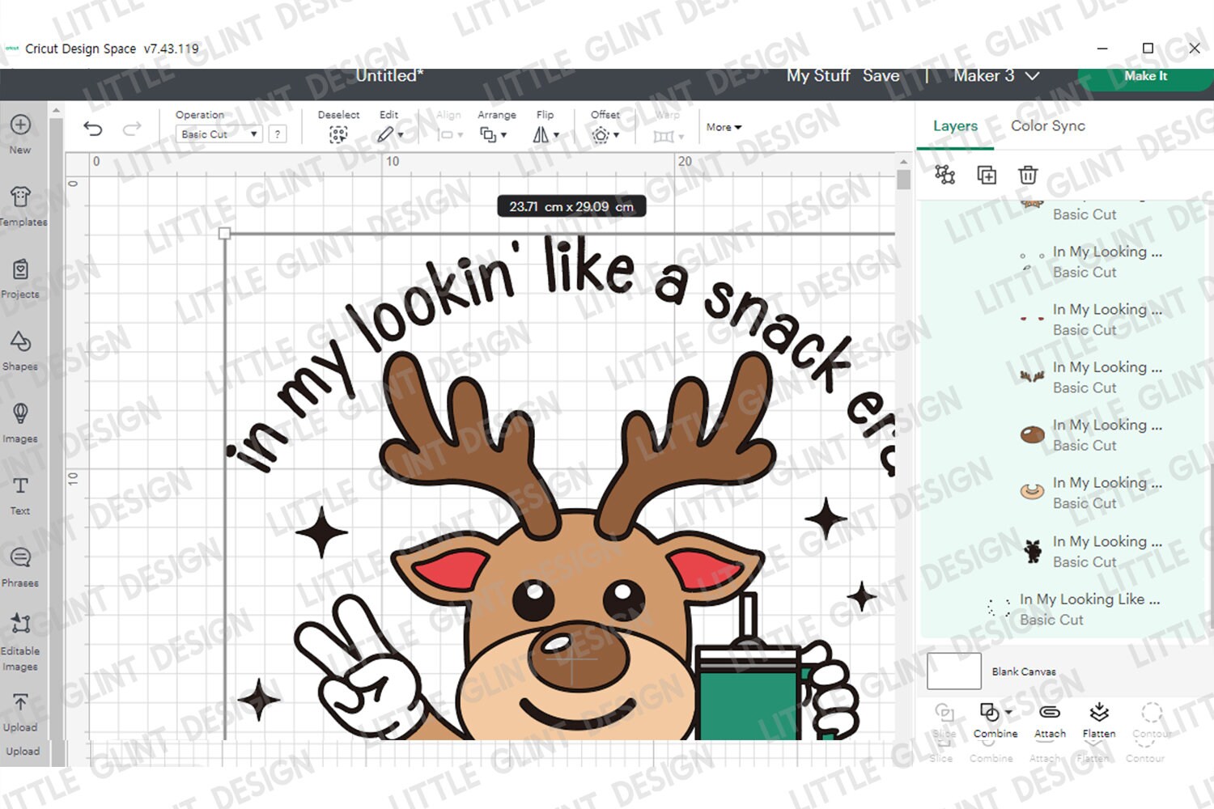
Task: Attach the selected layers
Action: [1050, 720]
